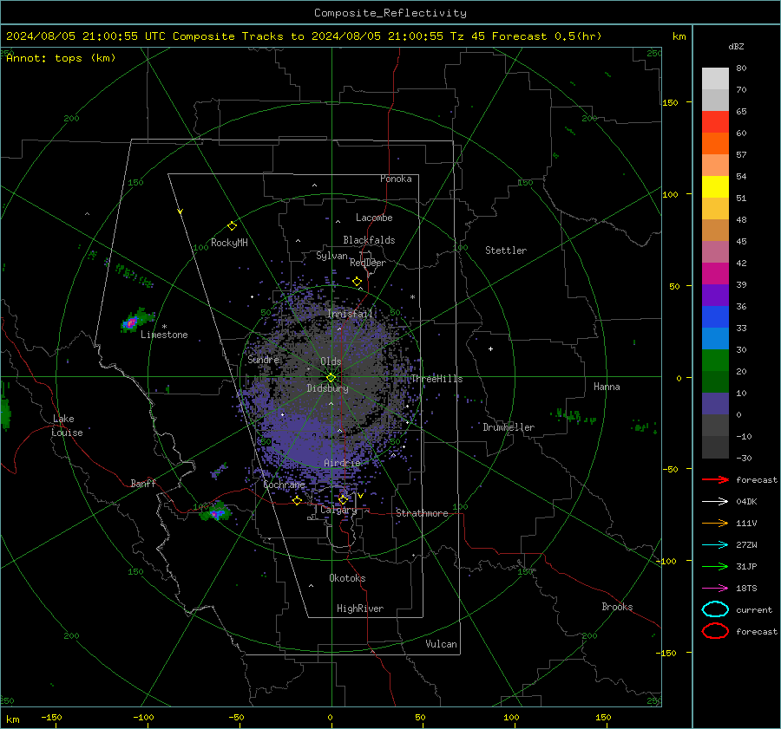Viewport: 781px width, 729px height.
Task: Click the white plus marker west of Hanna
Action: 490,348
